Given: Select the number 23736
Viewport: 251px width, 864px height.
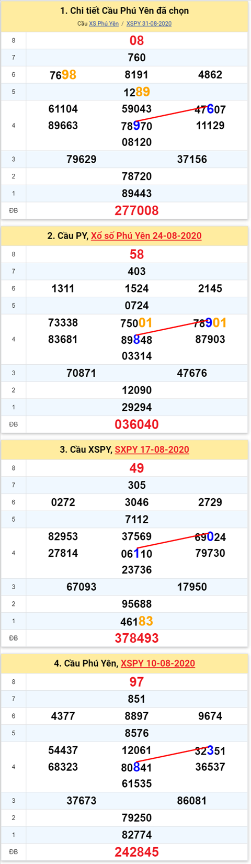Looking at the screenshot, I should tap(136, 570).
